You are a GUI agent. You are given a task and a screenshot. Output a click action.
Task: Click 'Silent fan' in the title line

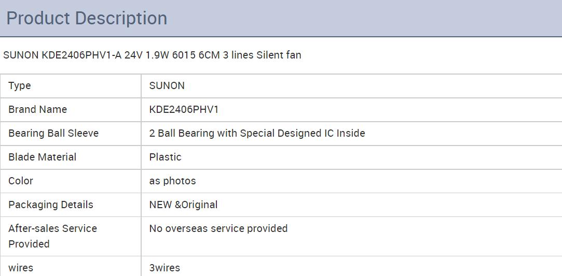click(x=279, y=55)
